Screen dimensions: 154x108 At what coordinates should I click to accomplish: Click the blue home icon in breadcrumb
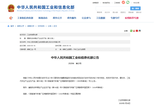pyautogui.click(x=8, y=26)
